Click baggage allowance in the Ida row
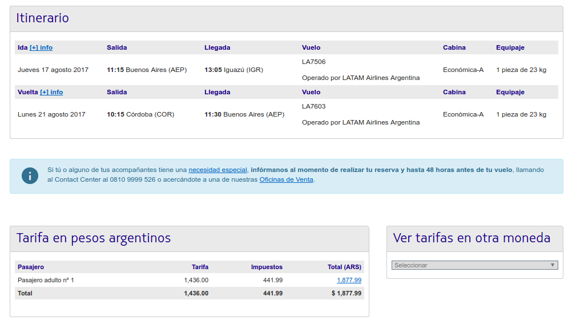 coord(521,70)
